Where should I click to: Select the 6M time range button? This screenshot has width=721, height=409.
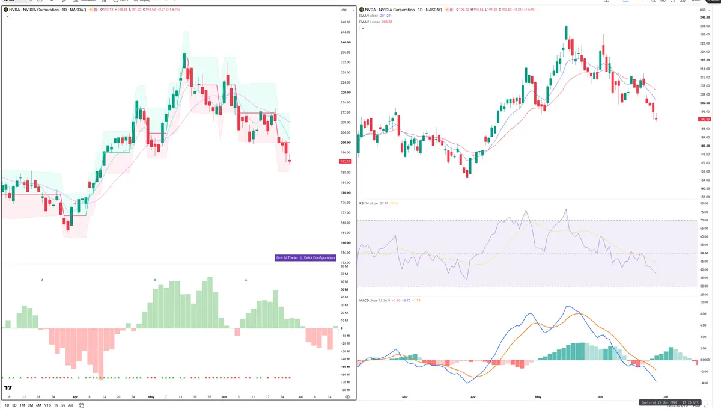click(x=38, y=405)
